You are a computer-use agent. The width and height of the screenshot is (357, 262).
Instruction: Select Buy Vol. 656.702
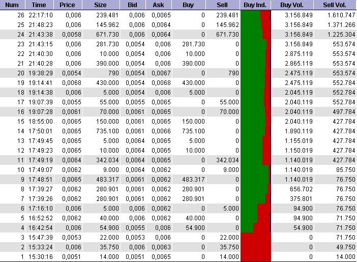coord(301,189)
